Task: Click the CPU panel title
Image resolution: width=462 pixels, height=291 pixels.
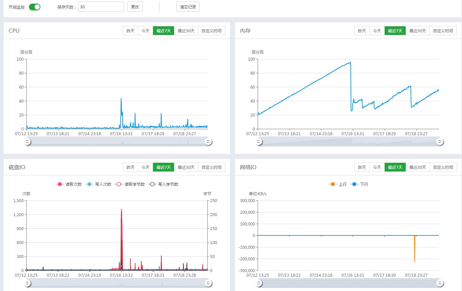Action: (14, 31)
